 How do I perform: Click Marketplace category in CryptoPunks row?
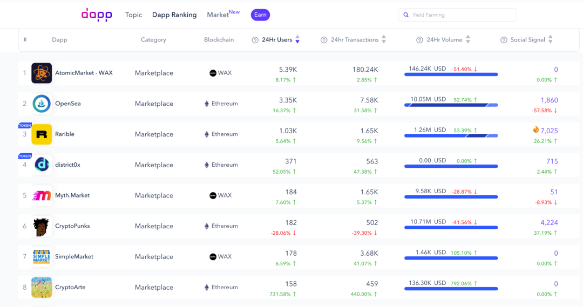point(154,226)
